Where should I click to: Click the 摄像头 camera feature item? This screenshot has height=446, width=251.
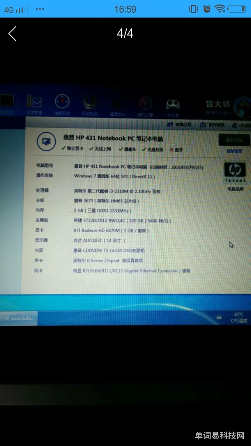[128, 149]
